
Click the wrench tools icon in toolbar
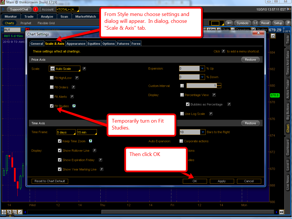pyautogui.click(x=229, y=23)
